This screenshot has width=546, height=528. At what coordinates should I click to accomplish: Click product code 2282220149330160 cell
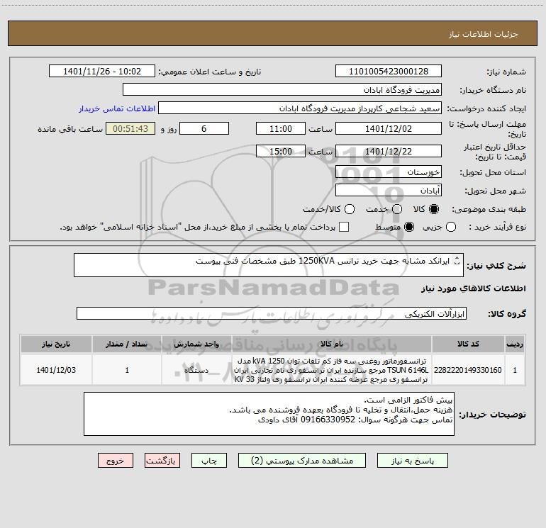pos(468,370)
